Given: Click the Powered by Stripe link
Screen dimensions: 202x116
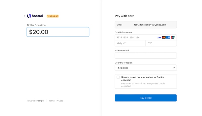Looking at the screenshot, I should pos(35,101).
